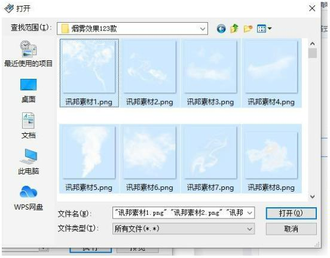
Task: Select thumbnail of 讯邦素材1.png
Action: 89,66
